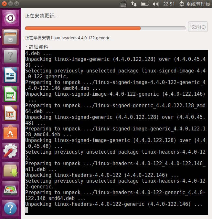Click the 正在安裝更新... heading text

click(41, 16)
